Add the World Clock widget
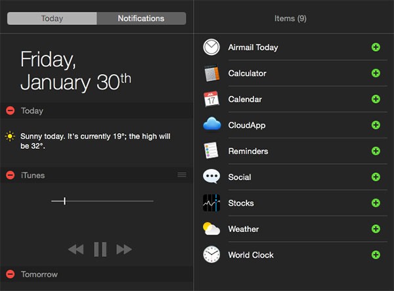This screenshot has height=291, width=394. tap(376, 254)
